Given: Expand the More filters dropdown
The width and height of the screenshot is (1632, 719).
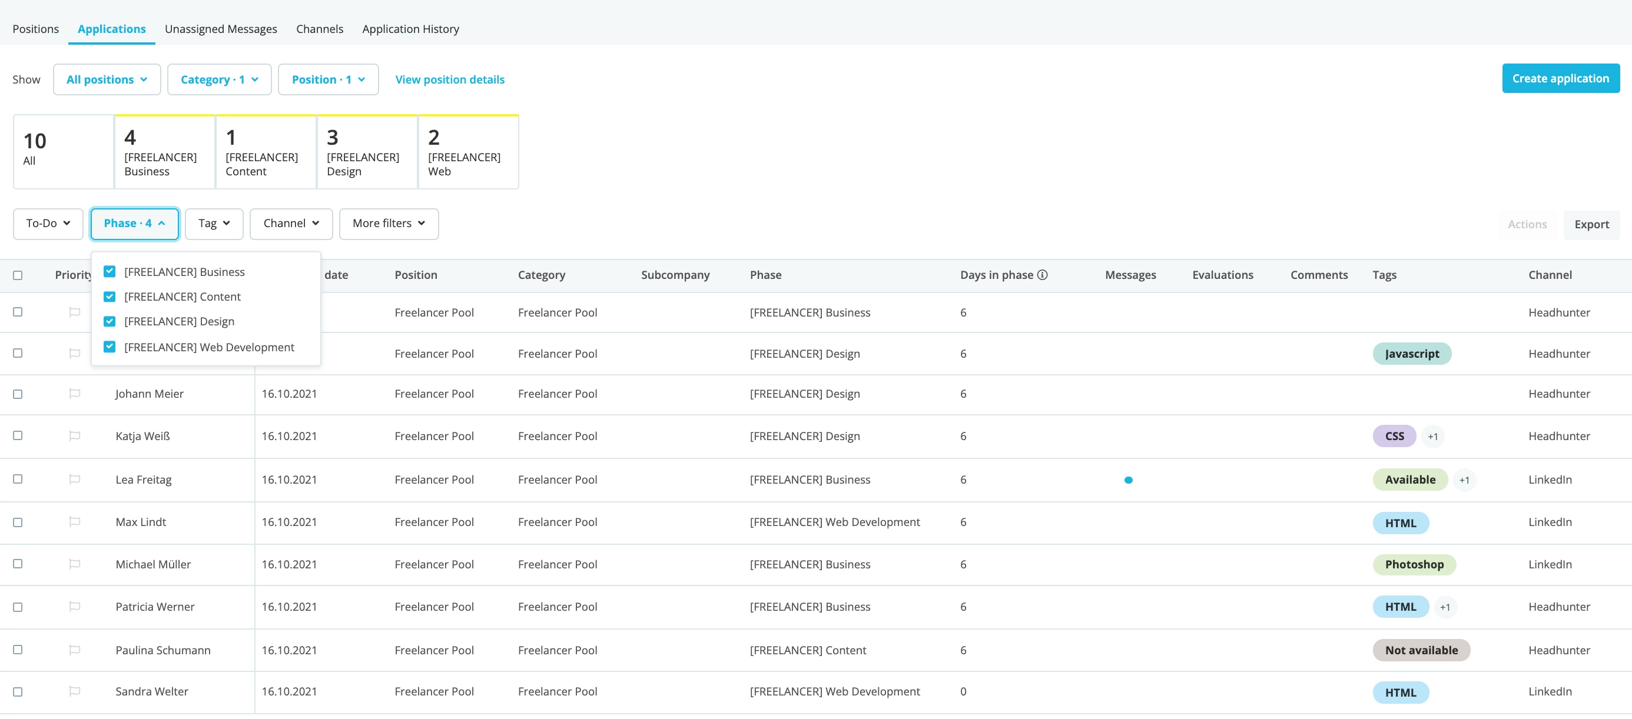Looking at the screenshot, I should 389,224.
